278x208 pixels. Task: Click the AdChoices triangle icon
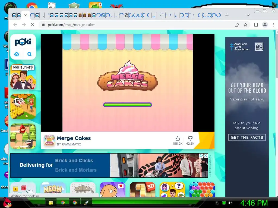coord(202,155)
